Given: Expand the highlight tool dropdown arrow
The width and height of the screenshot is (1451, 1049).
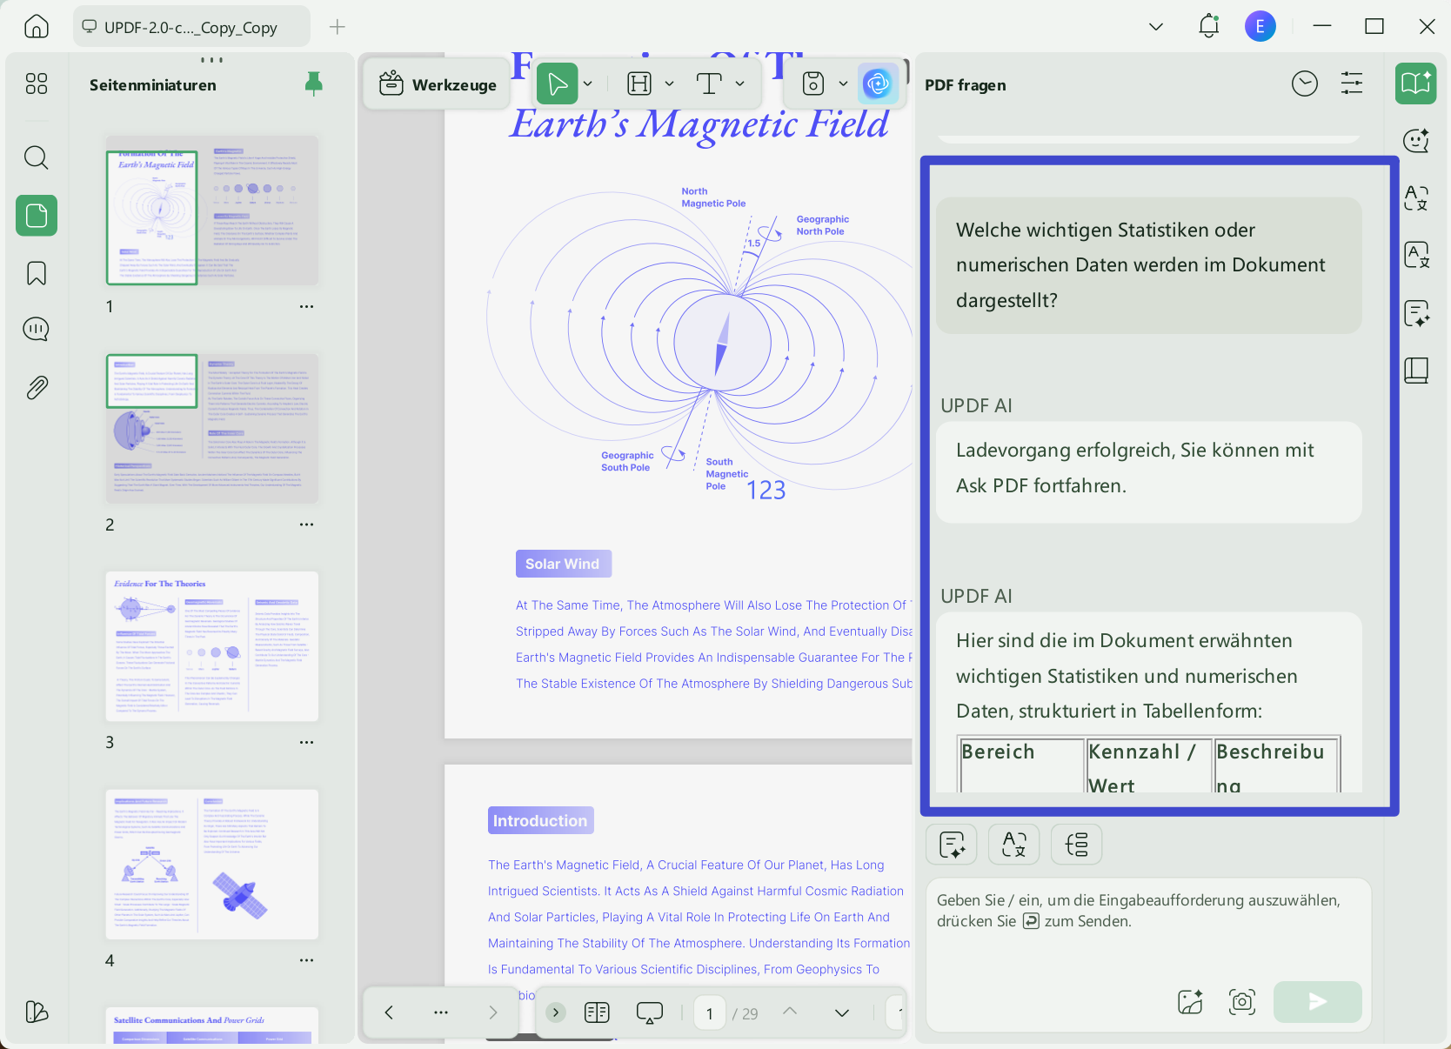Looking at the screenshot, I should (669, 84).
